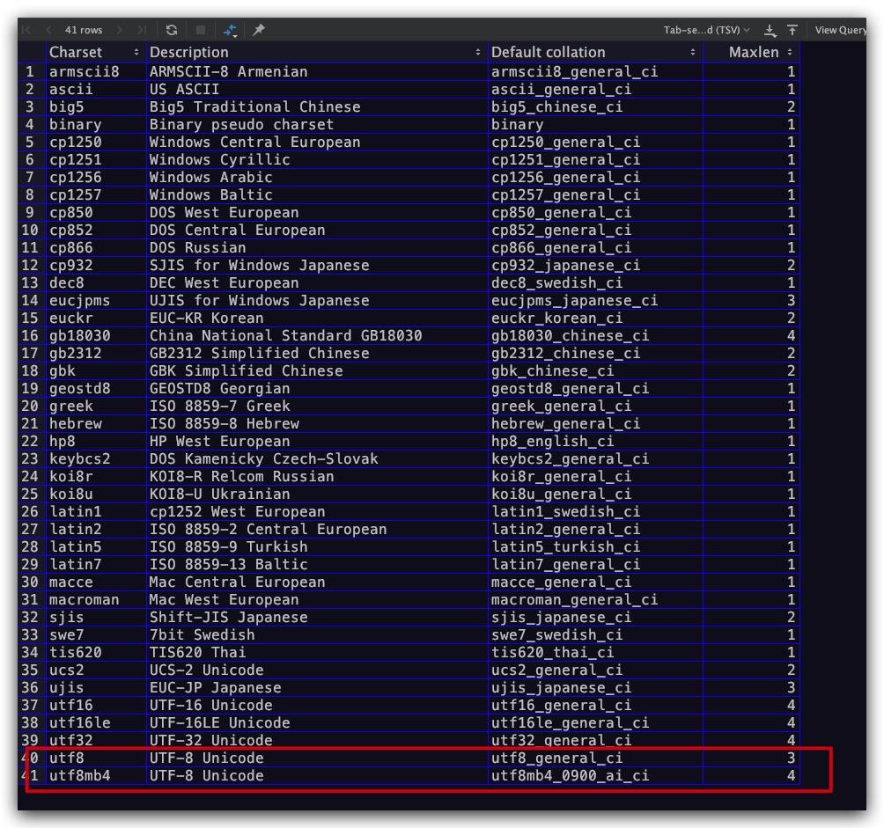Select the armscii8 charset cell

tap(96, 71)
